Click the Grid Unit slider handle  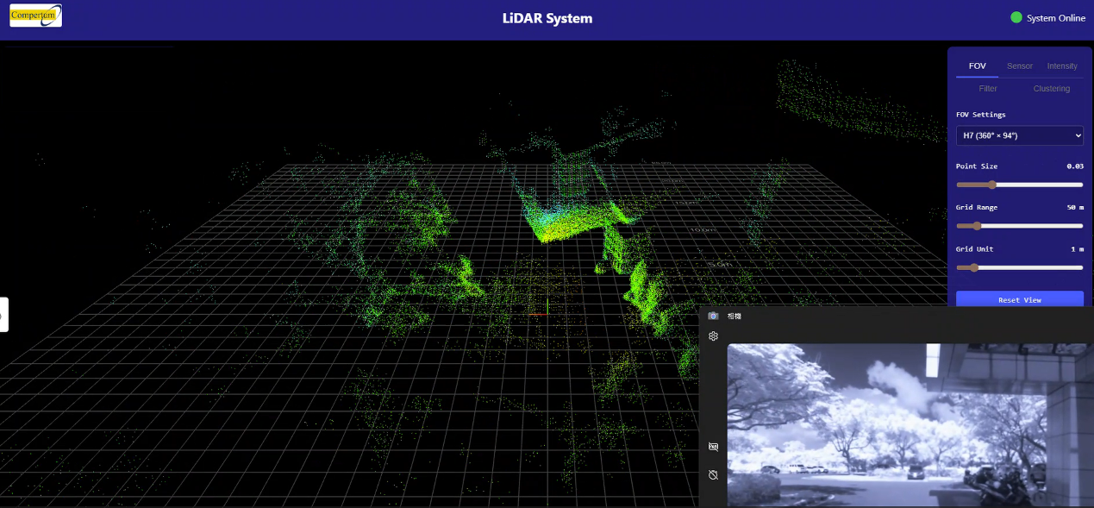[974, 267]
